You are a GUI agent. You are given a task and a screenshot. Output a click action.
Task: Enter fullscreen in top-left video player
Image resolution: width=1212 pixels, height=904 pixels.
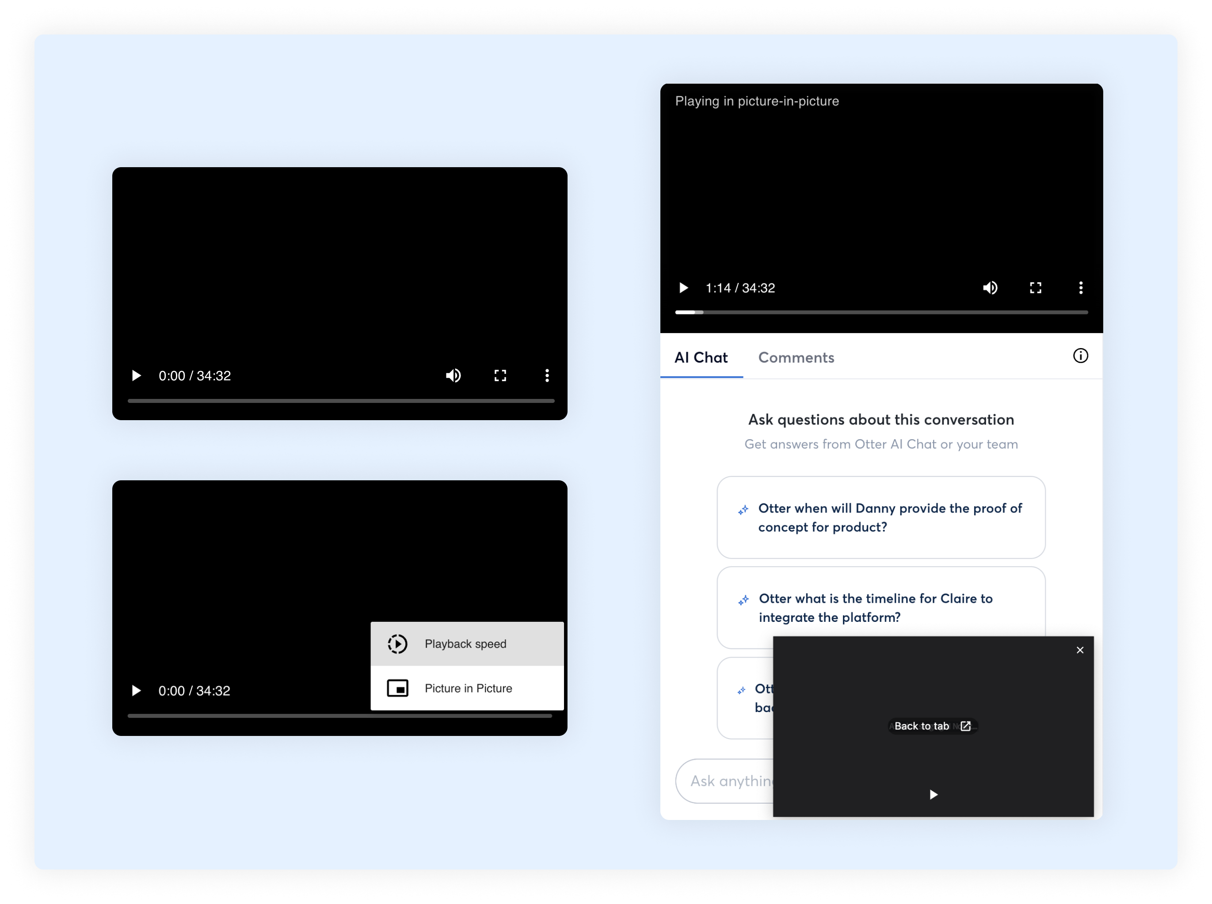(x=500, y=375)
